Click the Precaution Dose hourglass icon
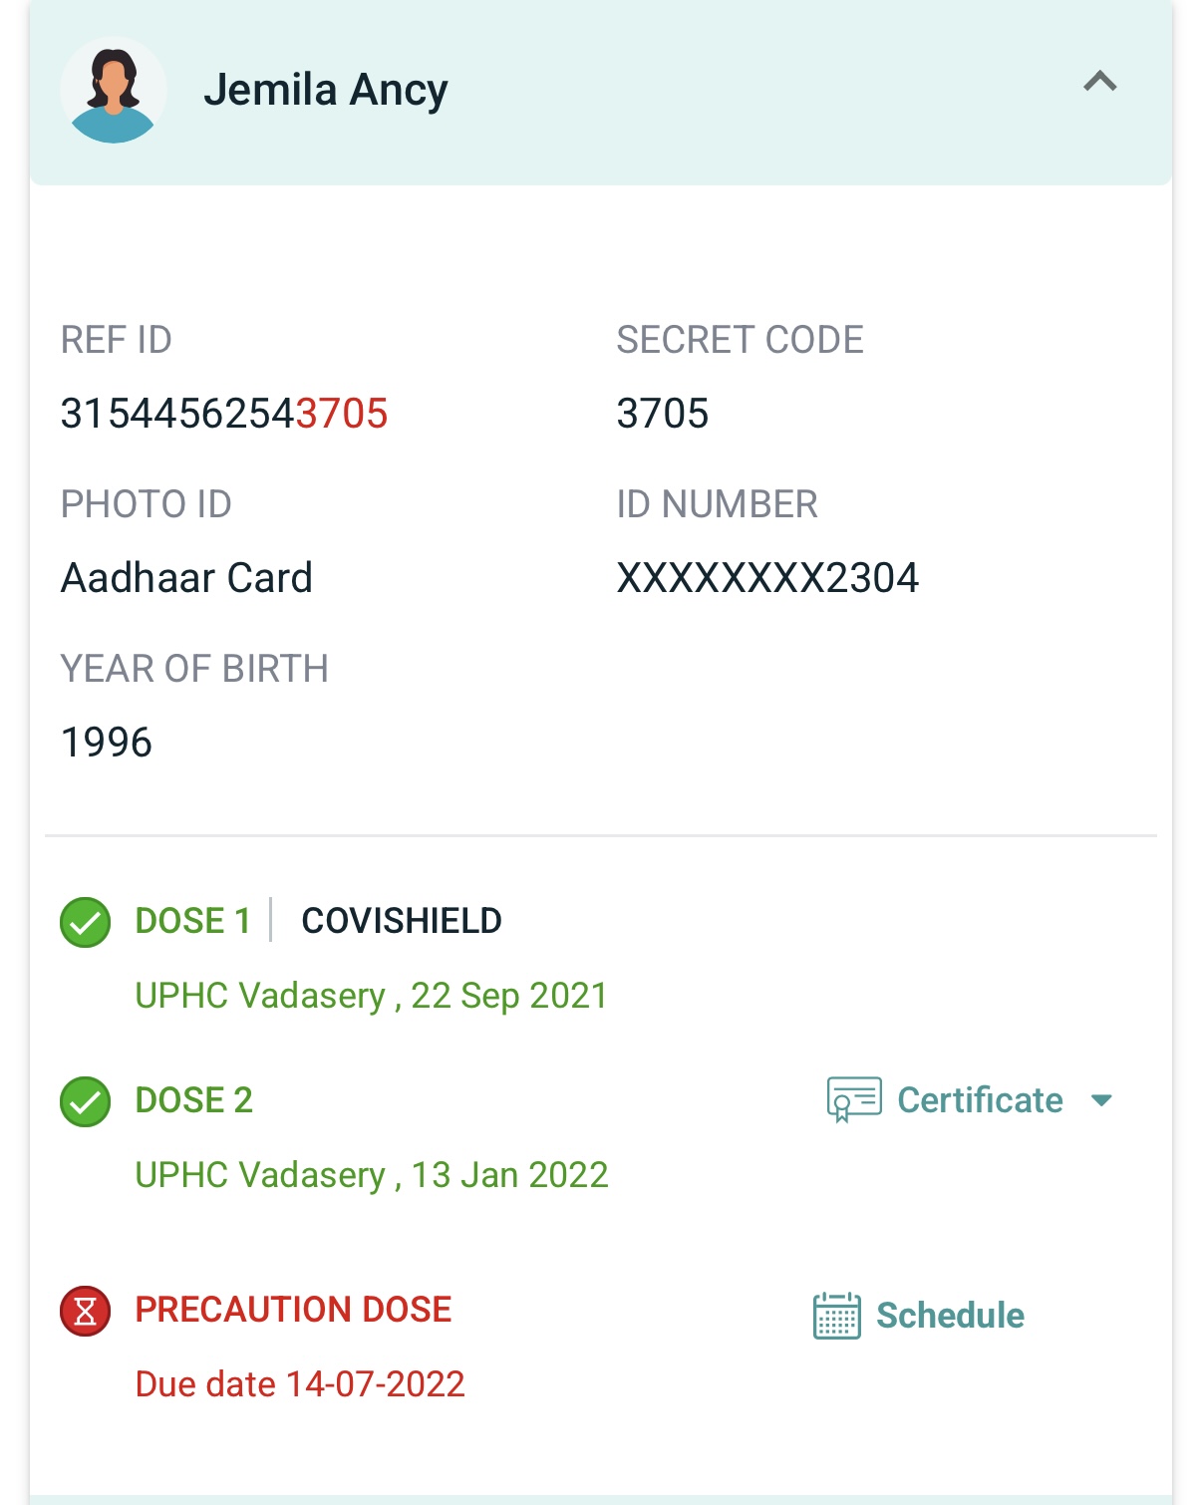 pos(86,1311)
